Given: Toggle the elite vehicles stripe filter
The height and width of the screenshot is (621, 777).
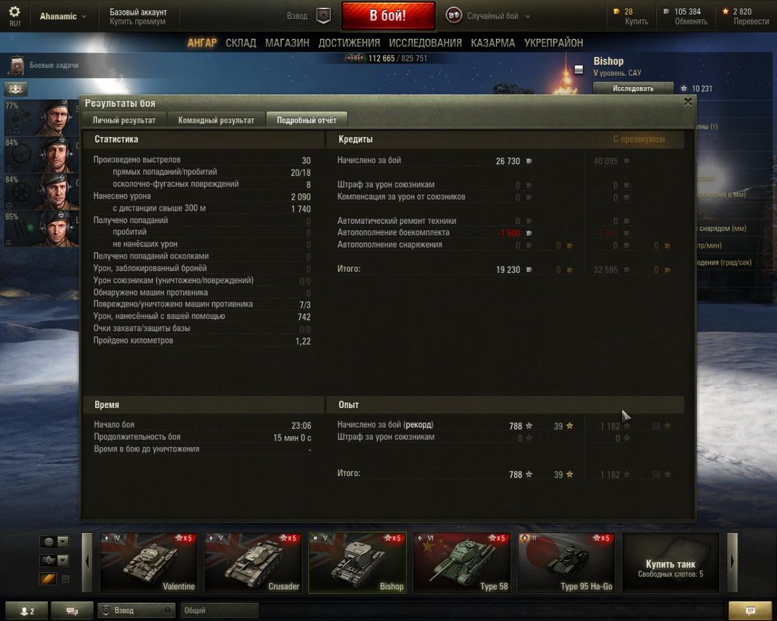Looking at the screenshot, I should coord(48,579).
